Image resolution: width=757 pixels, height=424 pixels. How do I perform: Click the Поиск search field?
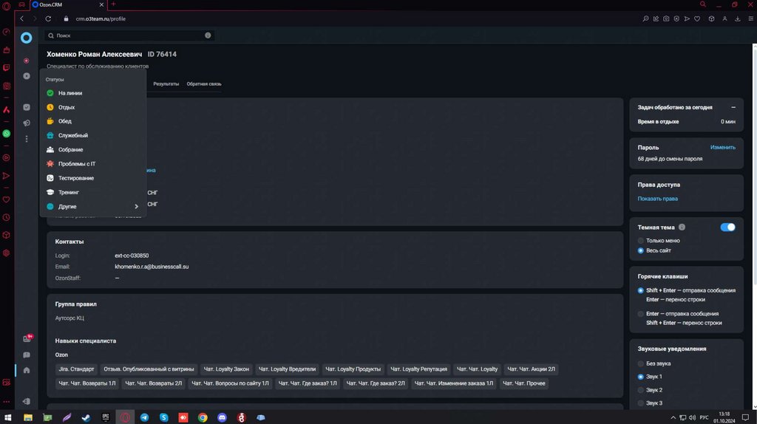[x=129, y=35]
